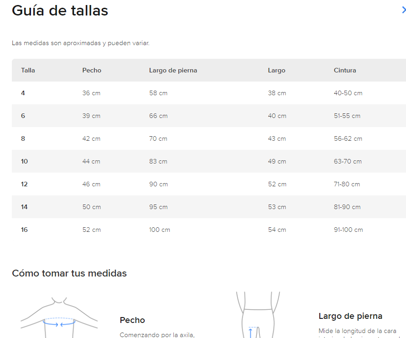The height and width of the screenshot is (338, 406).
Task: Click the Largo column header
Action: point(276,70)
